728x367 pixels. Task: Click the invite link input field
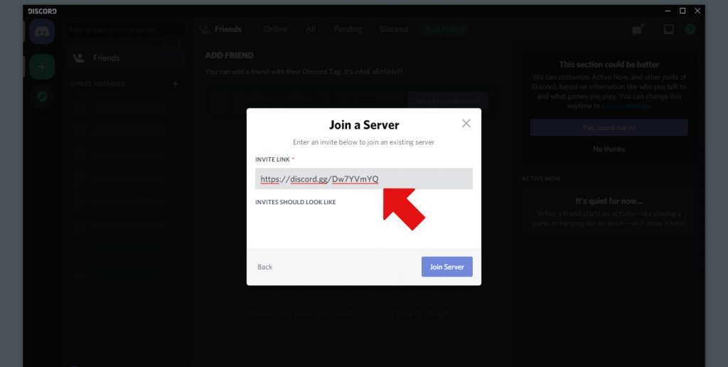tap(363, 179)
